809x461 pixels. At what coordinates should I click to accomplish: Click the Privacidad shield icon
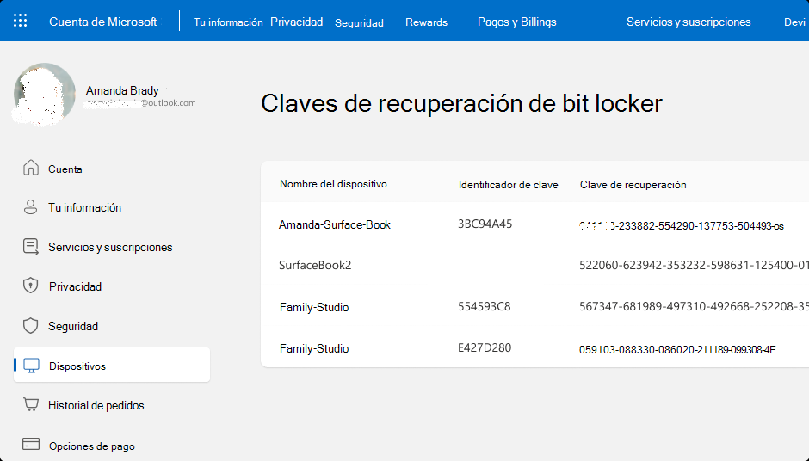coord(30,286)
